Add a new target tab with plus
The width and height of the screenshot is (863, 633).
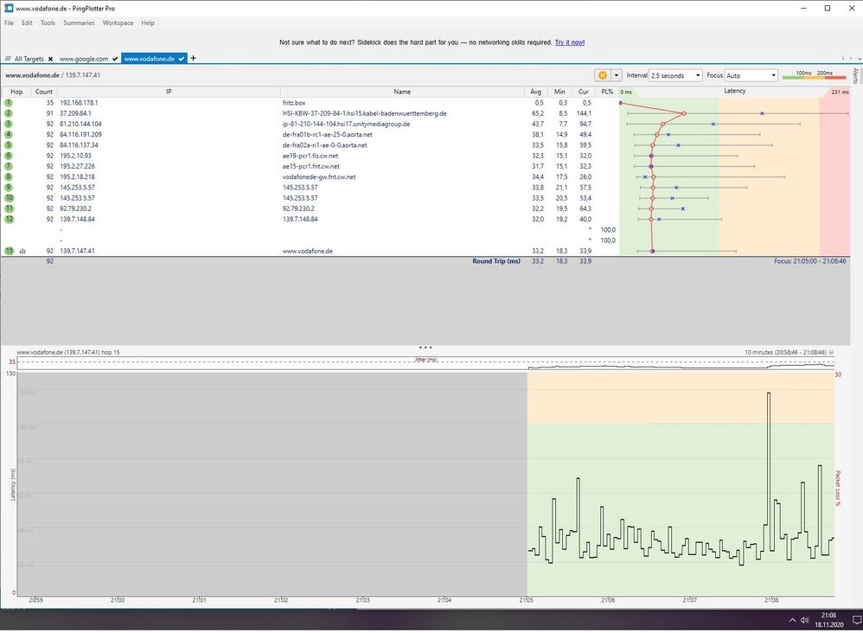[x=193, y=58]
